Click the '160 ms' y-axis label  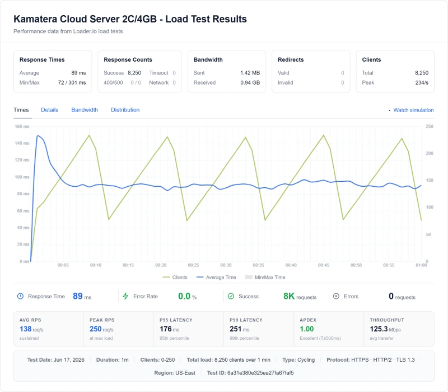point(22,126)
